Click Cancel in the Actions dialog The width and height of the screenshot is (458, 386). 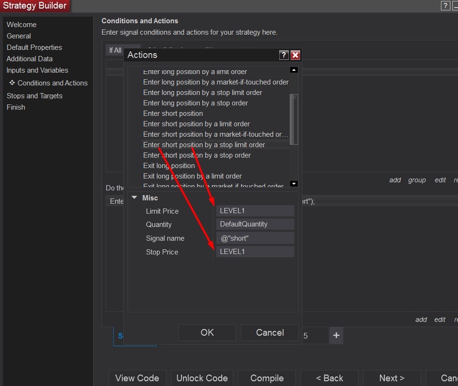tap(270, 332)
